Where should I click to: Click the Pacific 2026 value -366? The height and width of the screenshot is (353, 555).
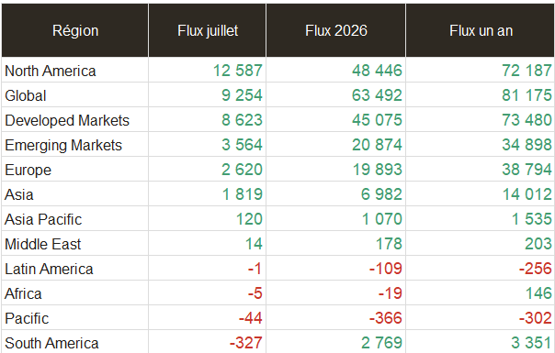(386, 318)
